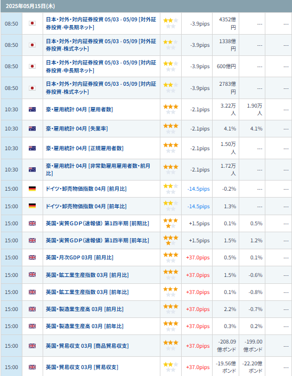Image resolution: width=292 pixels, height=376 pixels.
Task: Click star rating for ドイツ・卸売物価指数 前年比
Action: point(171,206)
